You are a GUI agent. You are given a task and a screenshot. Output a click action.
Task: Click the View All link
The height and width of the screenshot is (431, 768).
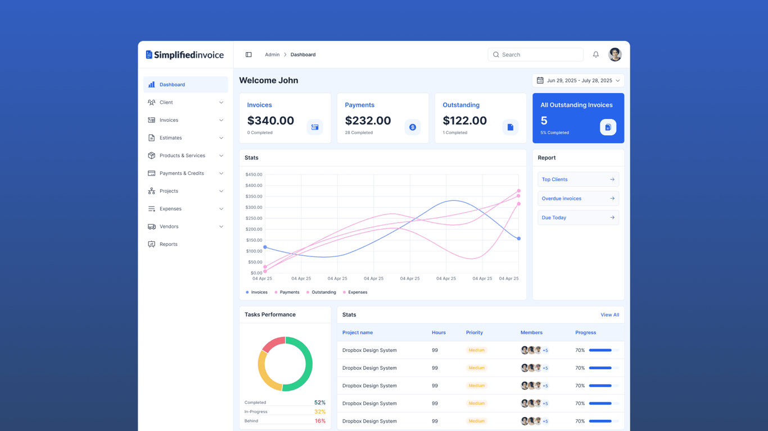609,315
